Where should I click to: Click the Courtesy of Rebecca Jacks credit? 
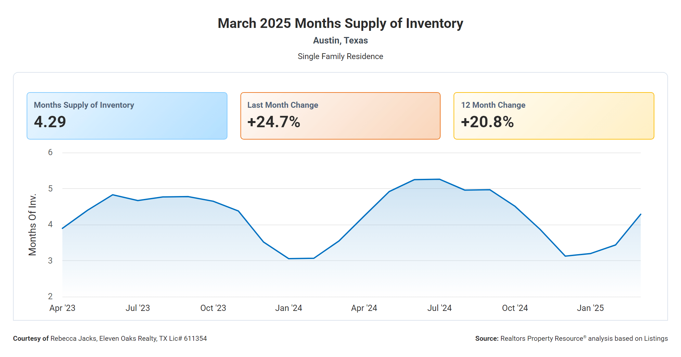click(110, 339)
